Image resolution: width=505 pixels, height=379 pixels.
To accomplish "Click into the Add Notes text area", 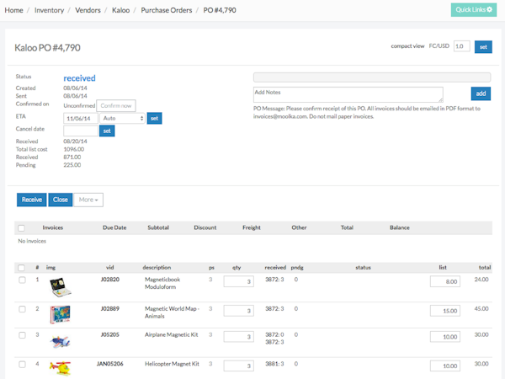I will click(x=348, y=94).
